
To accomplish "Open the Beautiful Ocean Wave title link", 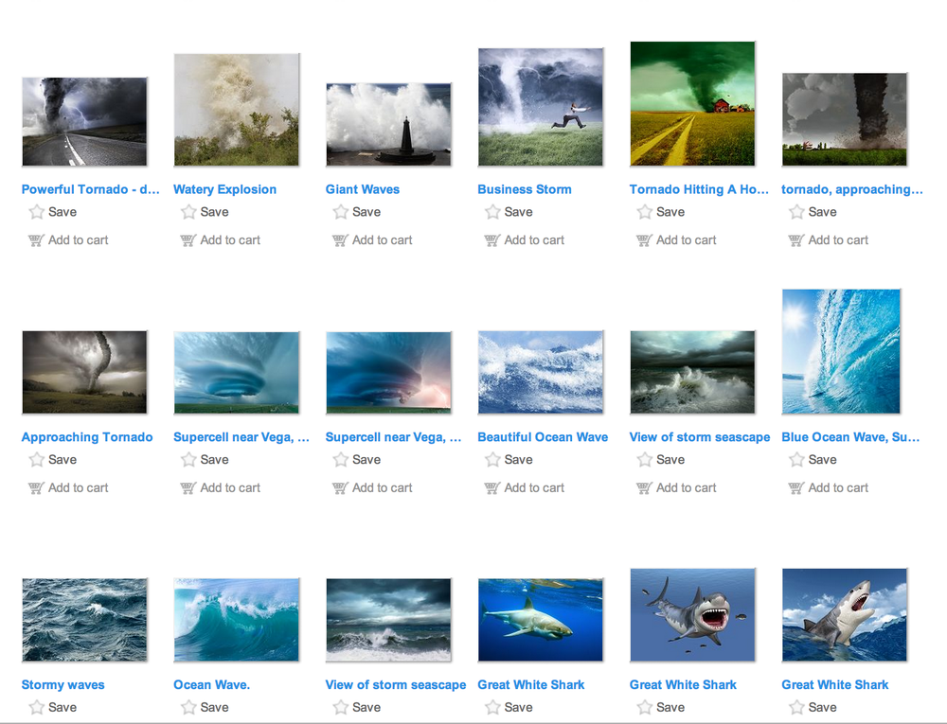I will (543, 437).
